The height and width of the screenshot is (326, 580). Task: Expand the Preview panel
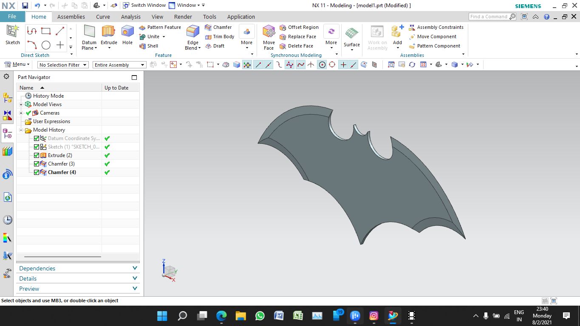(78, 289)
